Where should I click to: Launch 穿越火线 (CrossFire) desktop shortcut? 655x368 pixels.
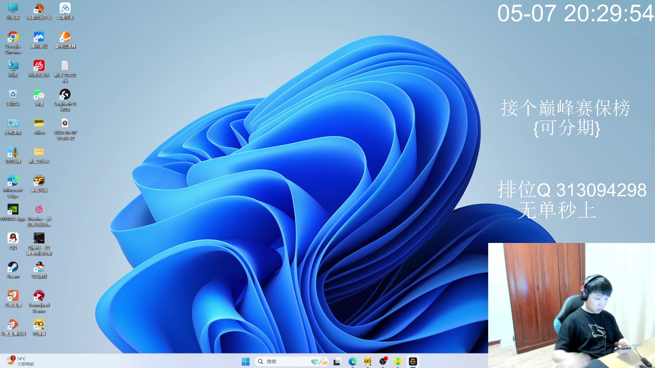click(x=39, y=184)
